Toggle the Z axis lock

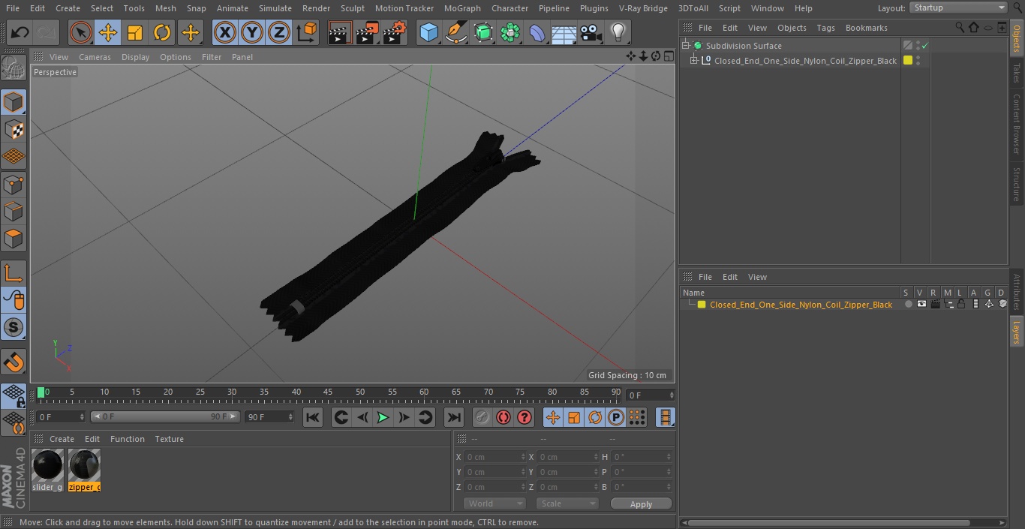pyautogui.click(x=279, y=32)
